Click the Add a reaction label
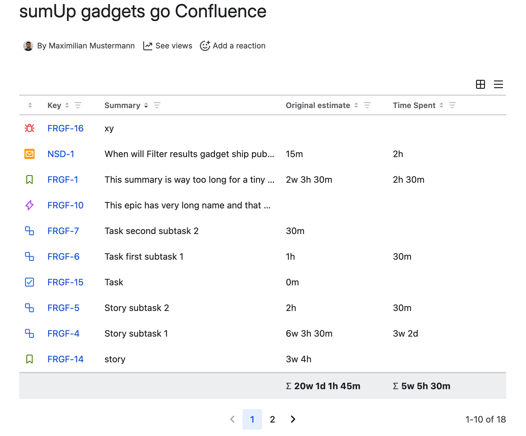 tap(239, 46)
